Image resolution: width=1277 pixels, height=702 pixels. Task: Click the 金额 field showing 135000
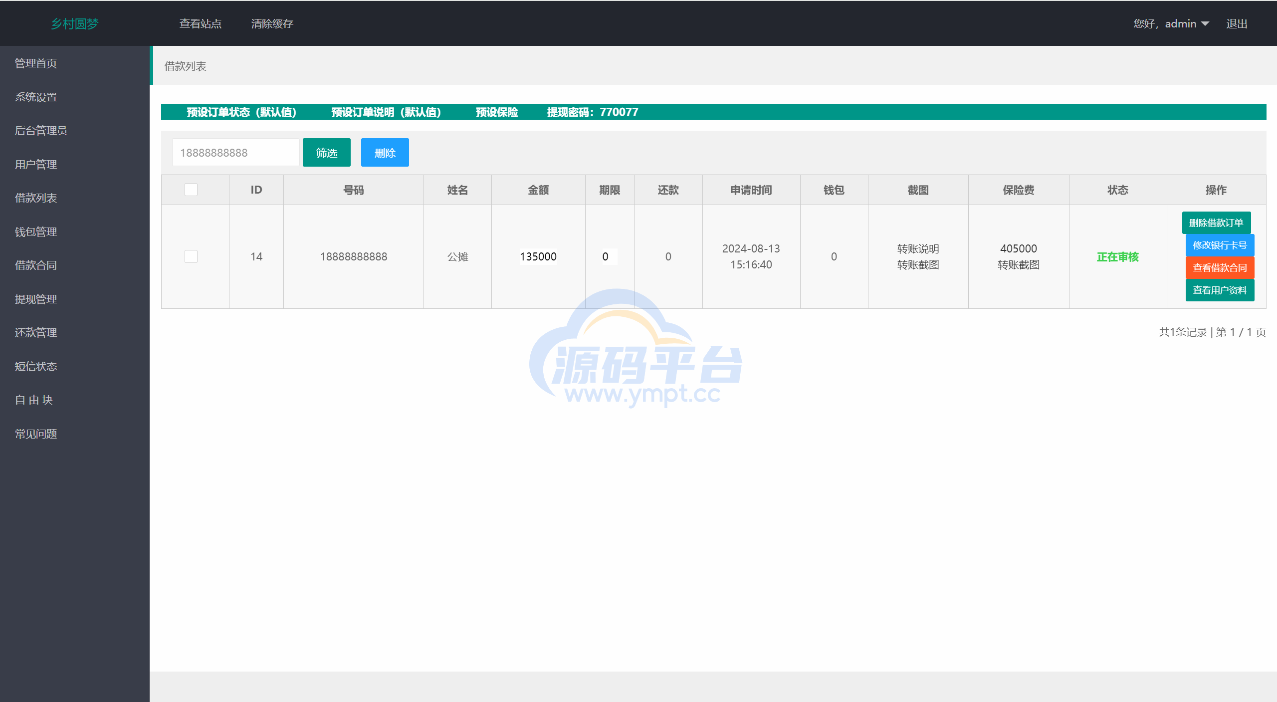[538, 257]
